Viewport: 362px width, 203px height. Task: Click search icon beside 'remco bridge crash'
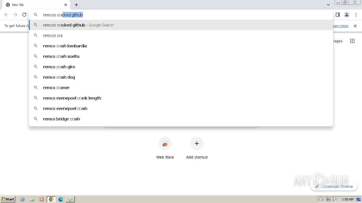(x=36, y=119)
